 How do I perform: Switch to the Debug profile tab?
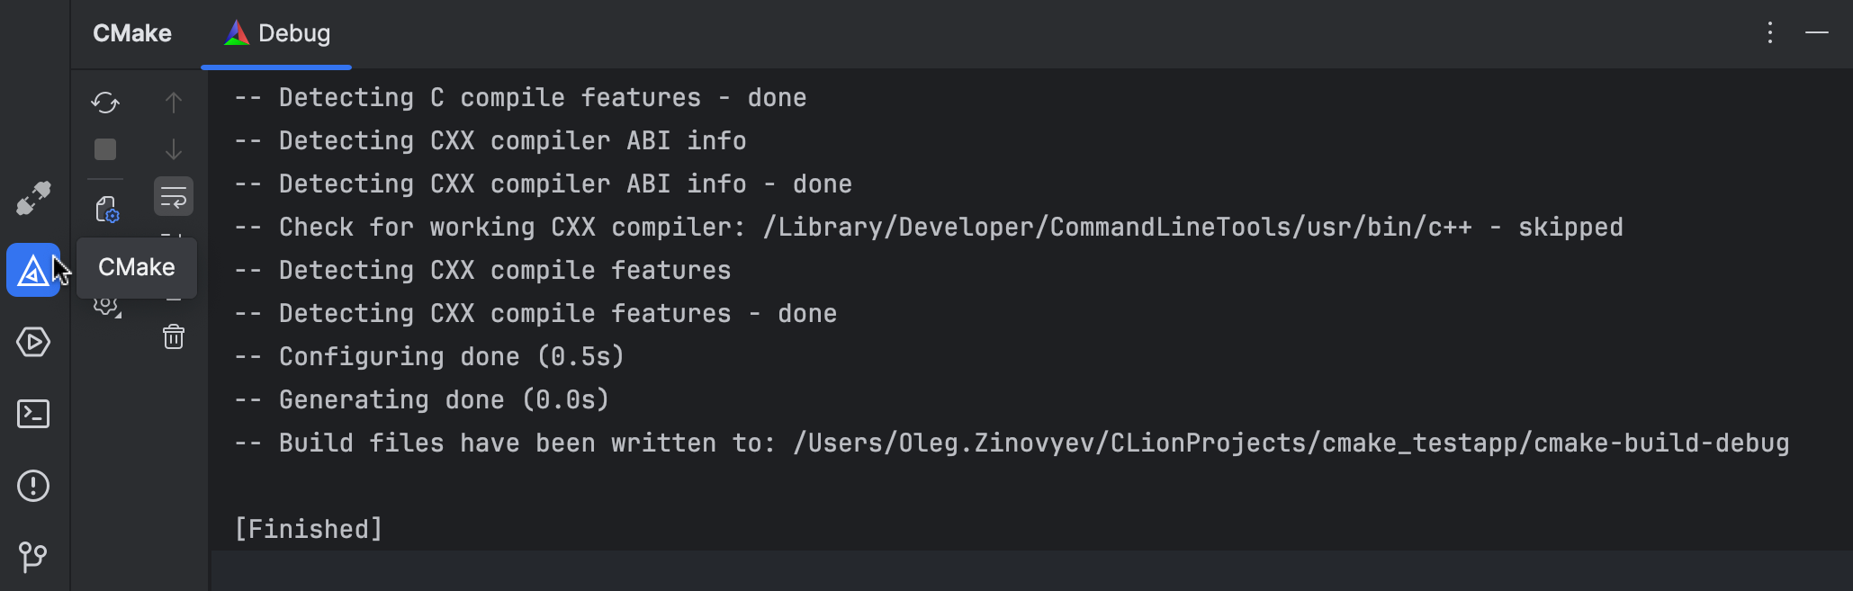click(276, 33)
